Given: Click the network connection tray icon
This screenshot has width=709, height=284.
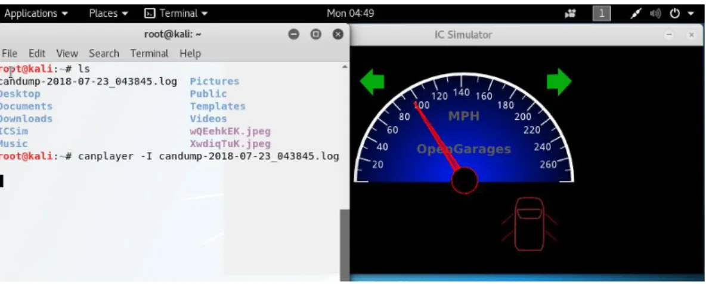Looking at the screenshot, I should pyautogui.click(x=636, y=14).
